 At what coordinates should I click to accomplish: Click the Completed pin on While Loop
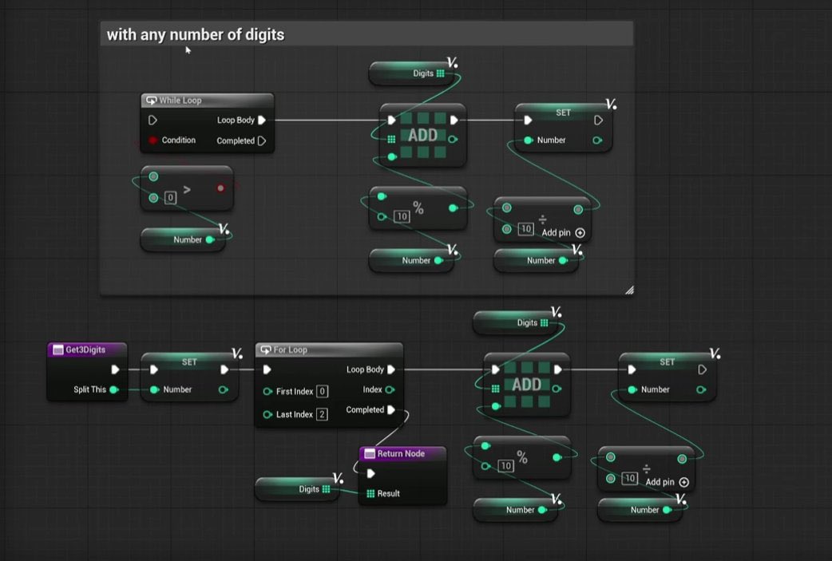pos(262,141)
